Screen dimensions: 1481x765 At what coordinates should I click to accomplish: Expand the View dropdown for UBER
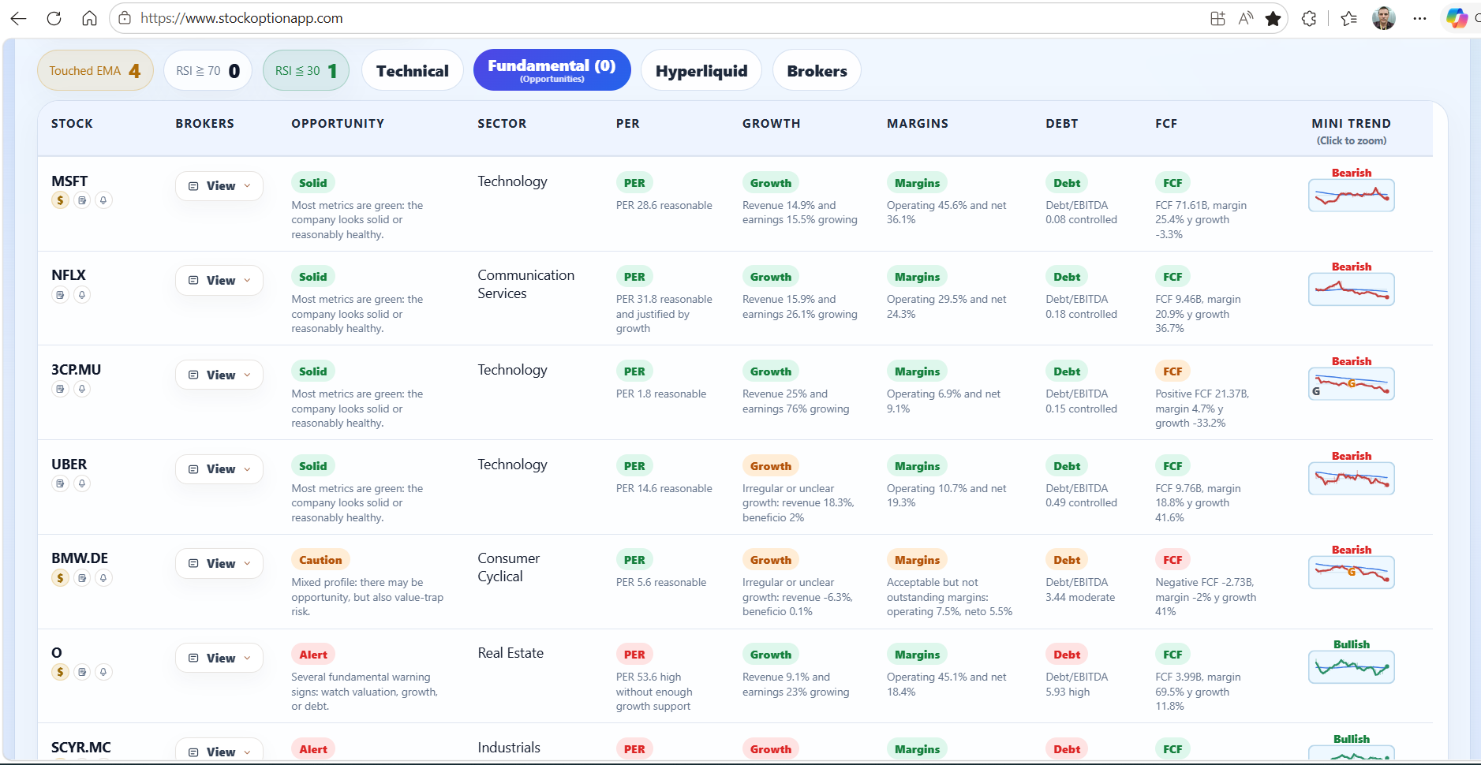pos(219,468)
